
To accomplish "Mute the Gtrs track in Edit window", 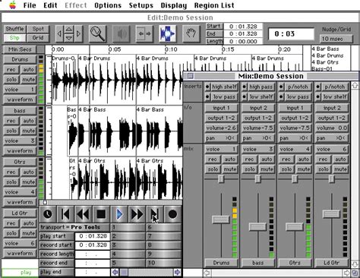I will [x=28, y=182].
